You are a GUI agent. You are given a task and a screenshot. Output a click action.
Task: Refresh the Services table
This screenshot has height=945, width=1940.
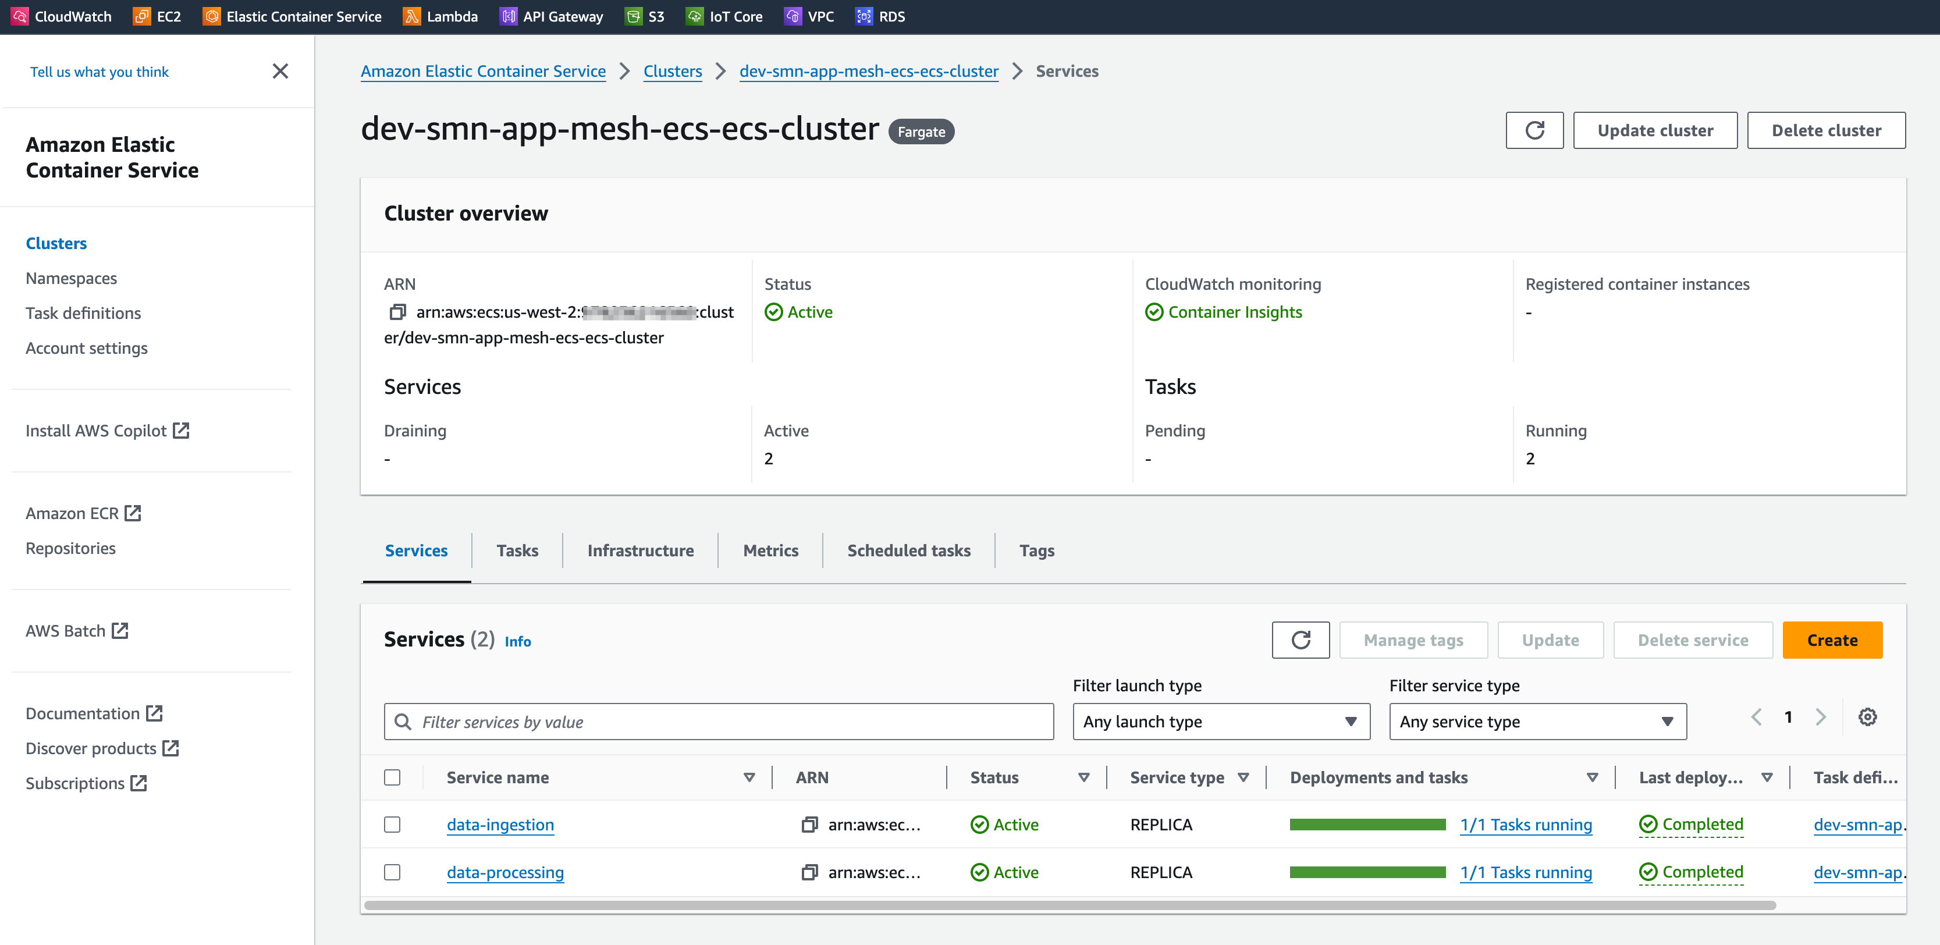point(1301,640)
